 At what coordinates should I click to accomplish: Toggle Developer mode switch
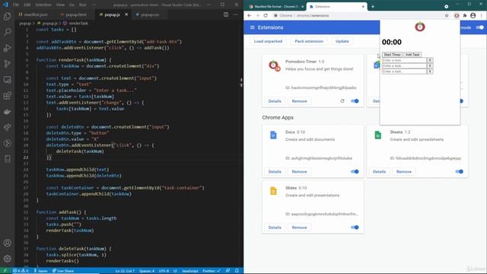480,27
